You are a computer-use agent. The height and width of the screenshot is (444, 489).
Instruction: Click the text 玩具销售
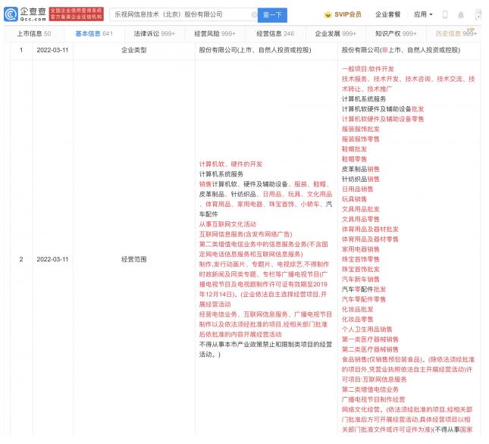tap(354, 199)
